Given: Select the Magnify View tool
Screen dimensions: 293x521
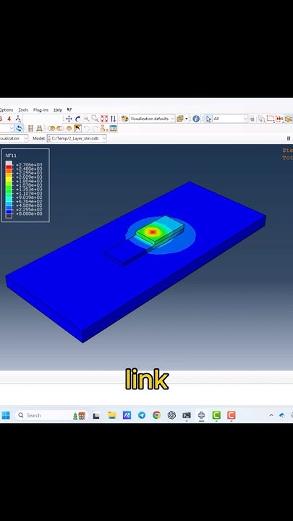Looking at the screenshot, I should 86,119.
